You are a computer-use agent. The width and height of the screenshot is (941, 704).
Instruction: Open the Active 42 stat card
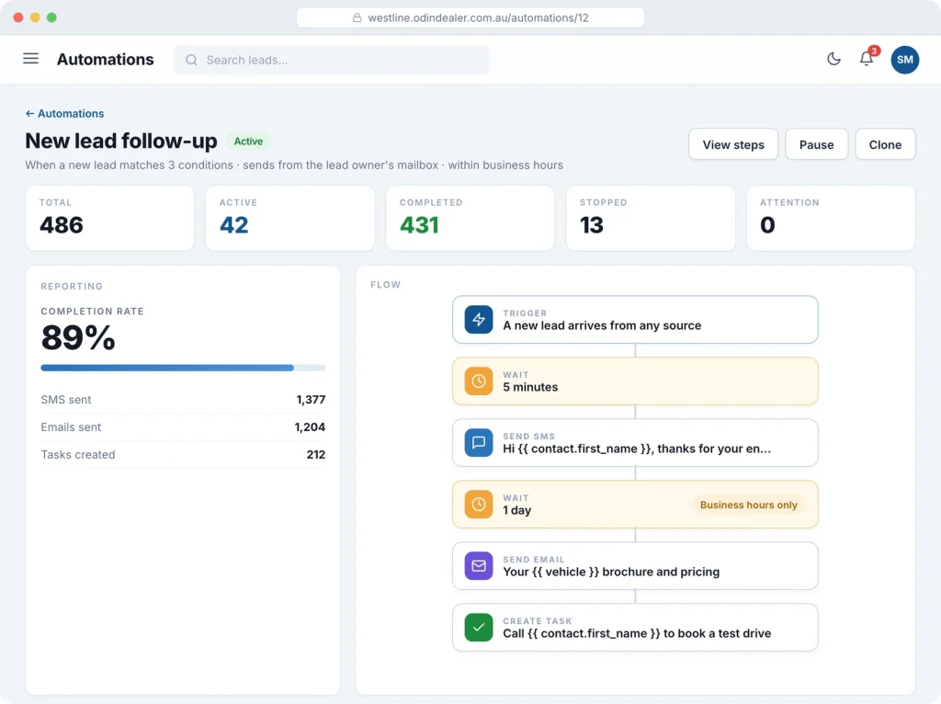click(289, 218)
